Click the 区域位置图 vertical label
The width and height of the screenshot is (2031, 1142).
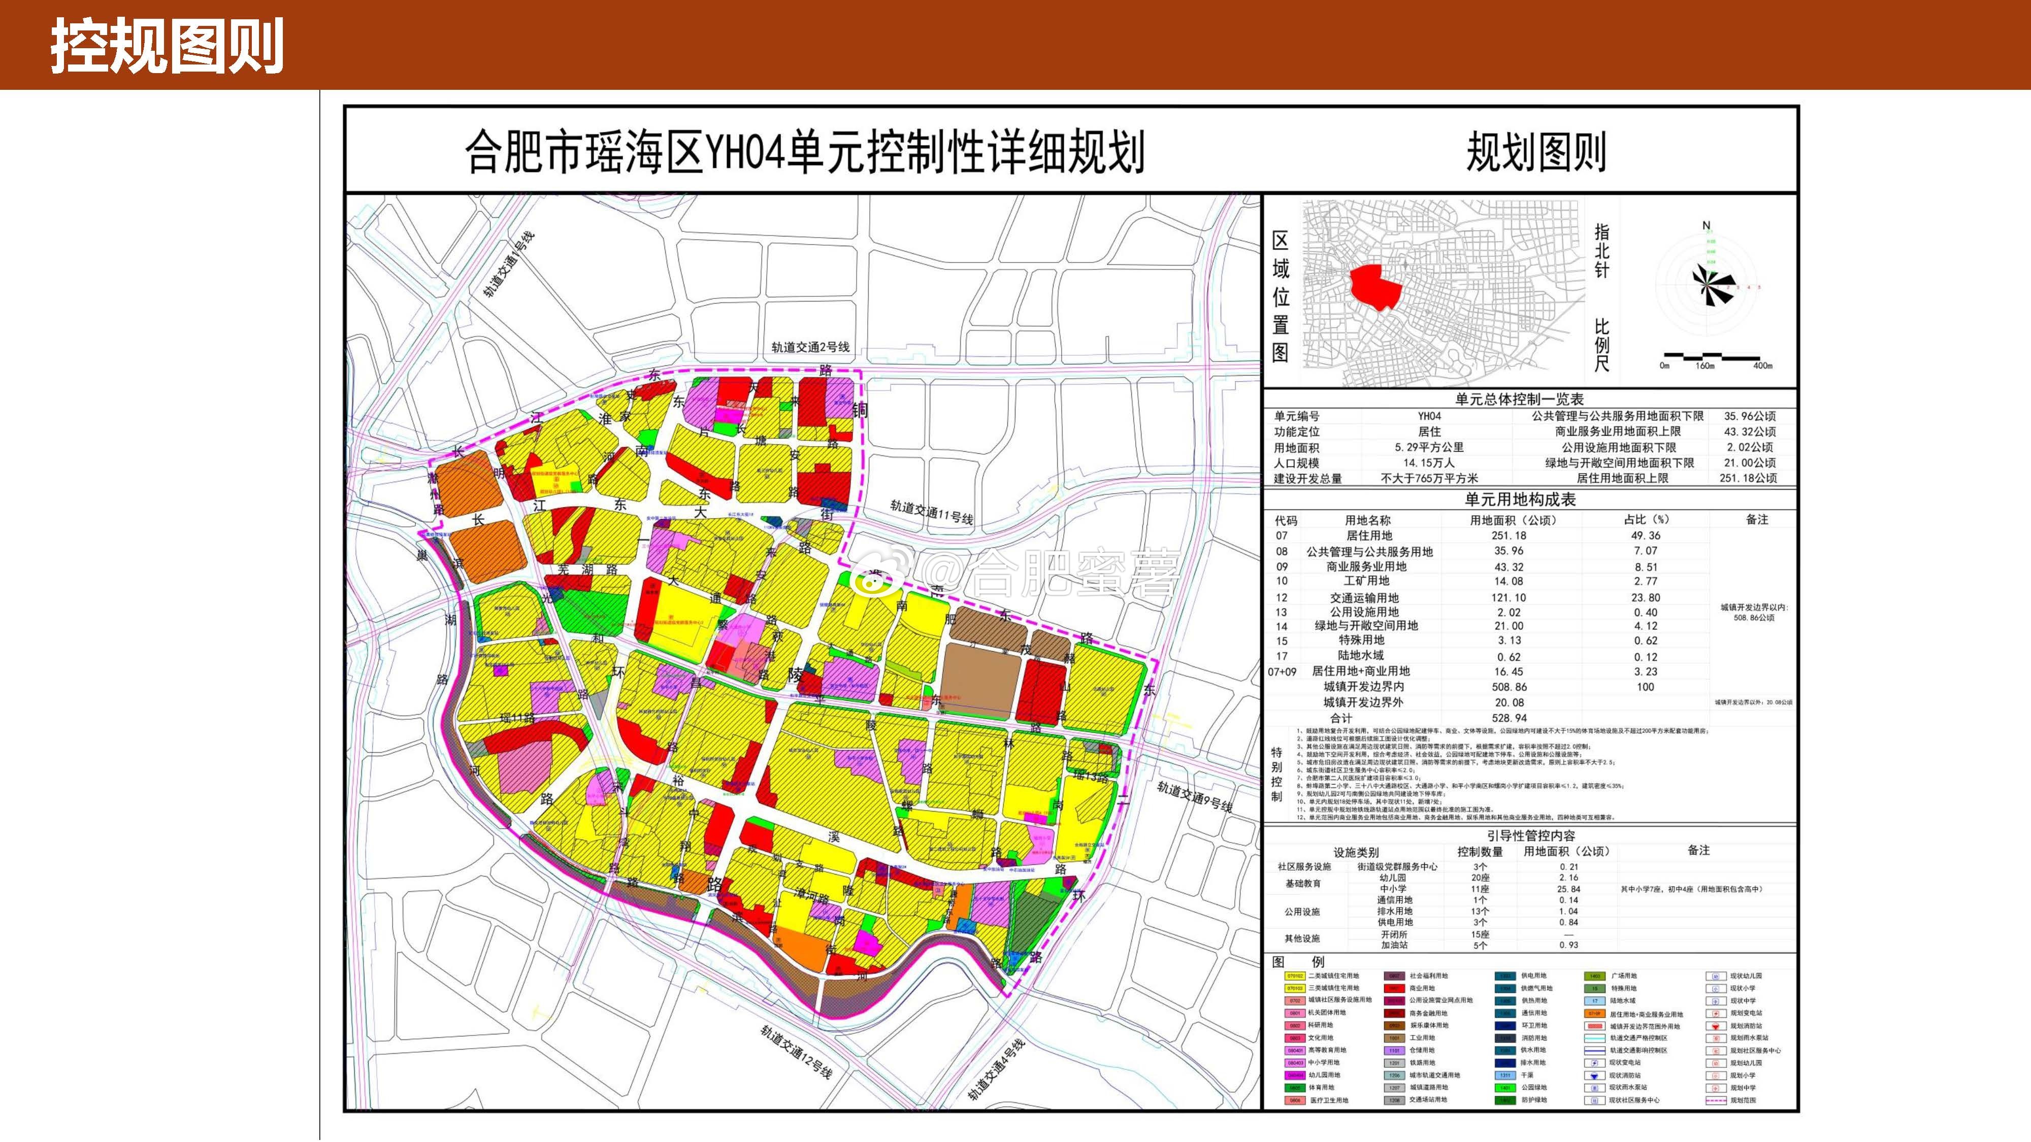1281,297
